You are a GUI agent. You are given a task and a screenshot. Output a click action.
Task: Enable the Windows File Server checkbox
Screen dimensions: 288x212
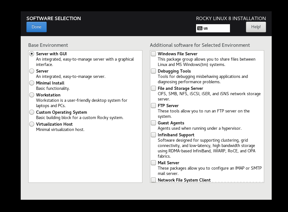click(153, 54)
